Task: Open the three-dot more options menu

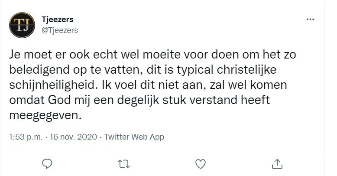Action: [310, 20]
